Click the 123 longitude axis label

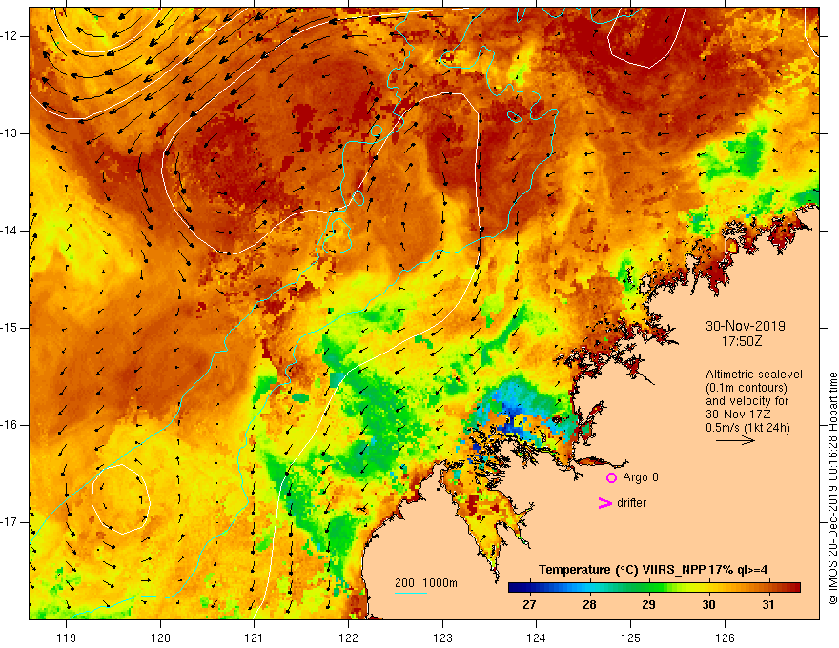click(442, 638)
